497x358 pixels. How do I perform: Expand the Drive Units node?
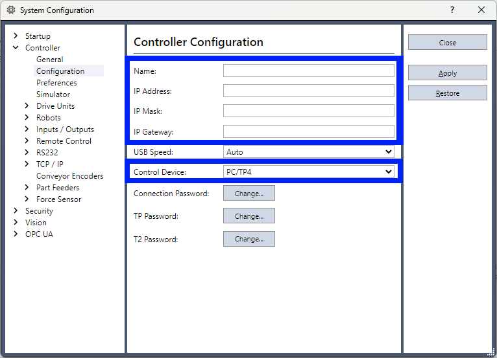coord(27,106)
